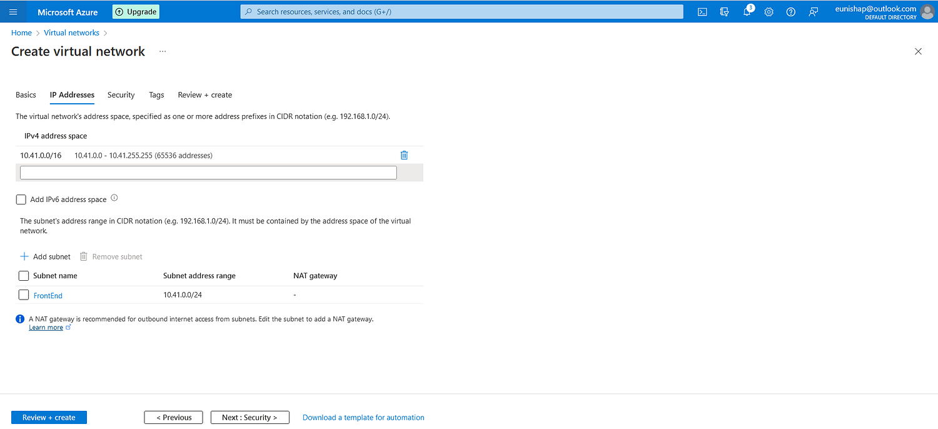The height and width of the screenshot is (429, 938).
Task: Show notifications via the bell icon
Action: (x=747, y=12)
